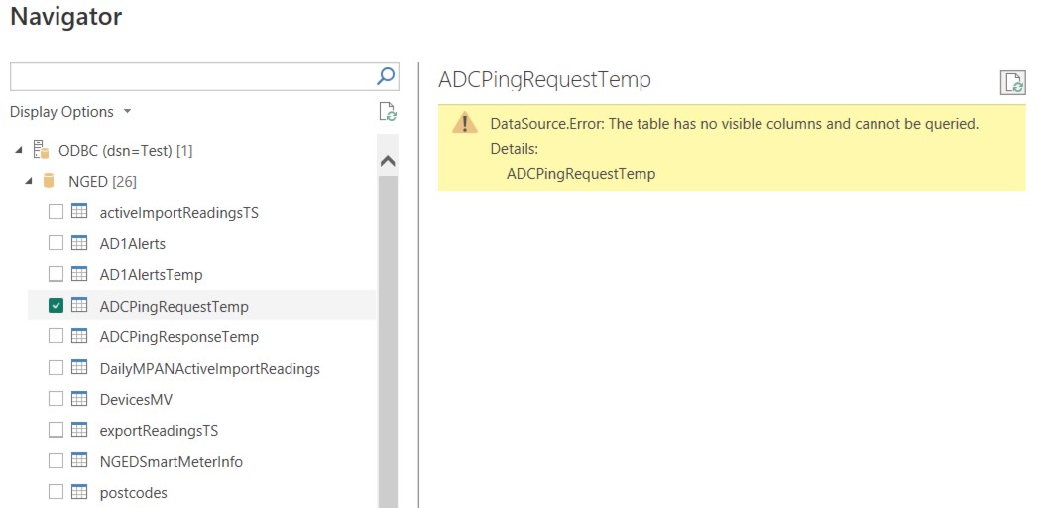Click the preview refresh icon at top right
Image resolution: width=1049 pixels, height=508 pixels.
(x=1012, y=82)
